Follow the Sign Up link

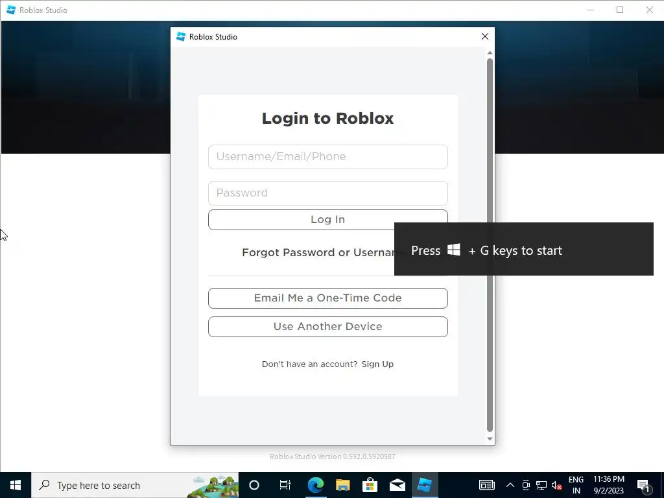(x=377, y=364)
